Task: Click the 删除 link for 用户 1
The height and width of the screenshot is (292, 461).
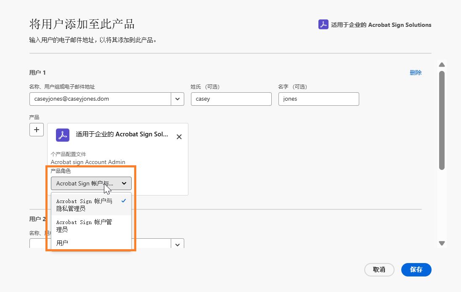Action: [416, 72]
